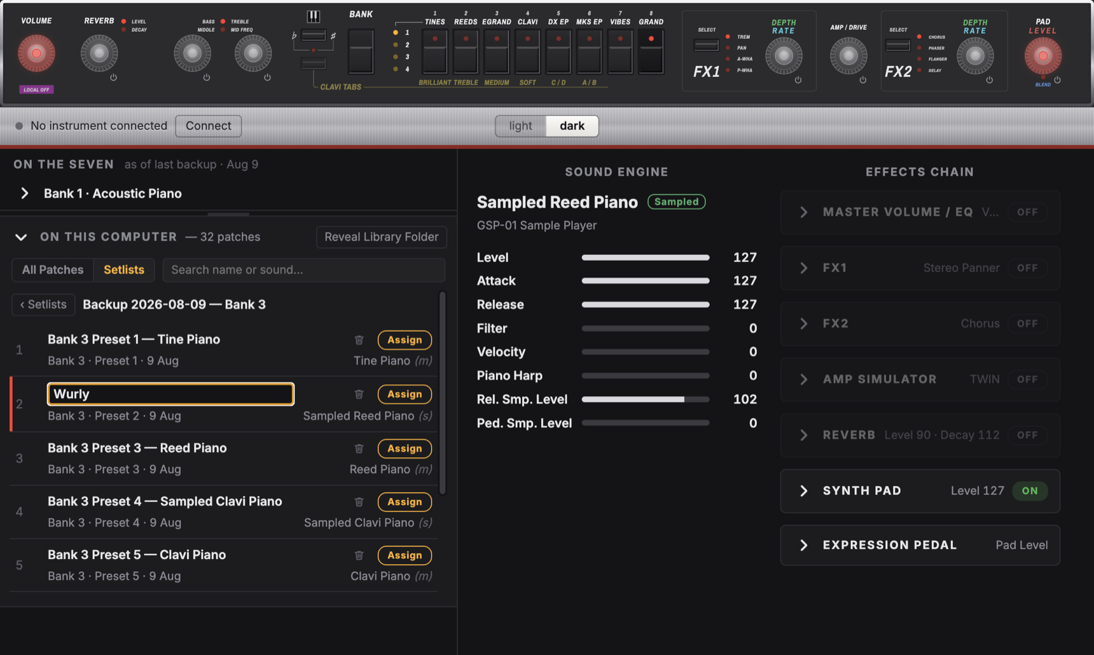Toggle the FX1 power icon
The width and height of the screenshot is (1094, 655).
(x=798, y=80)
